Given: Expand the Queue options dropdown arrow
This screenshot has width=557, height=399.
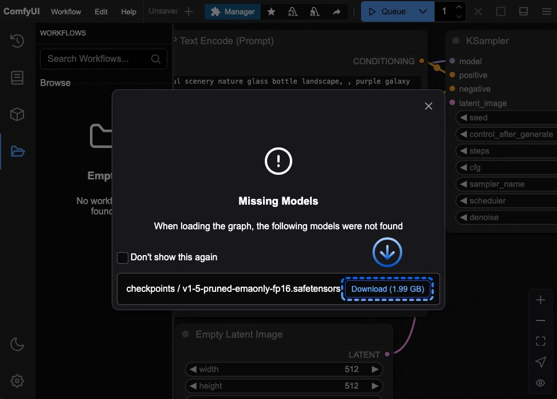Looking at the screenshot, I should (423, 11).
